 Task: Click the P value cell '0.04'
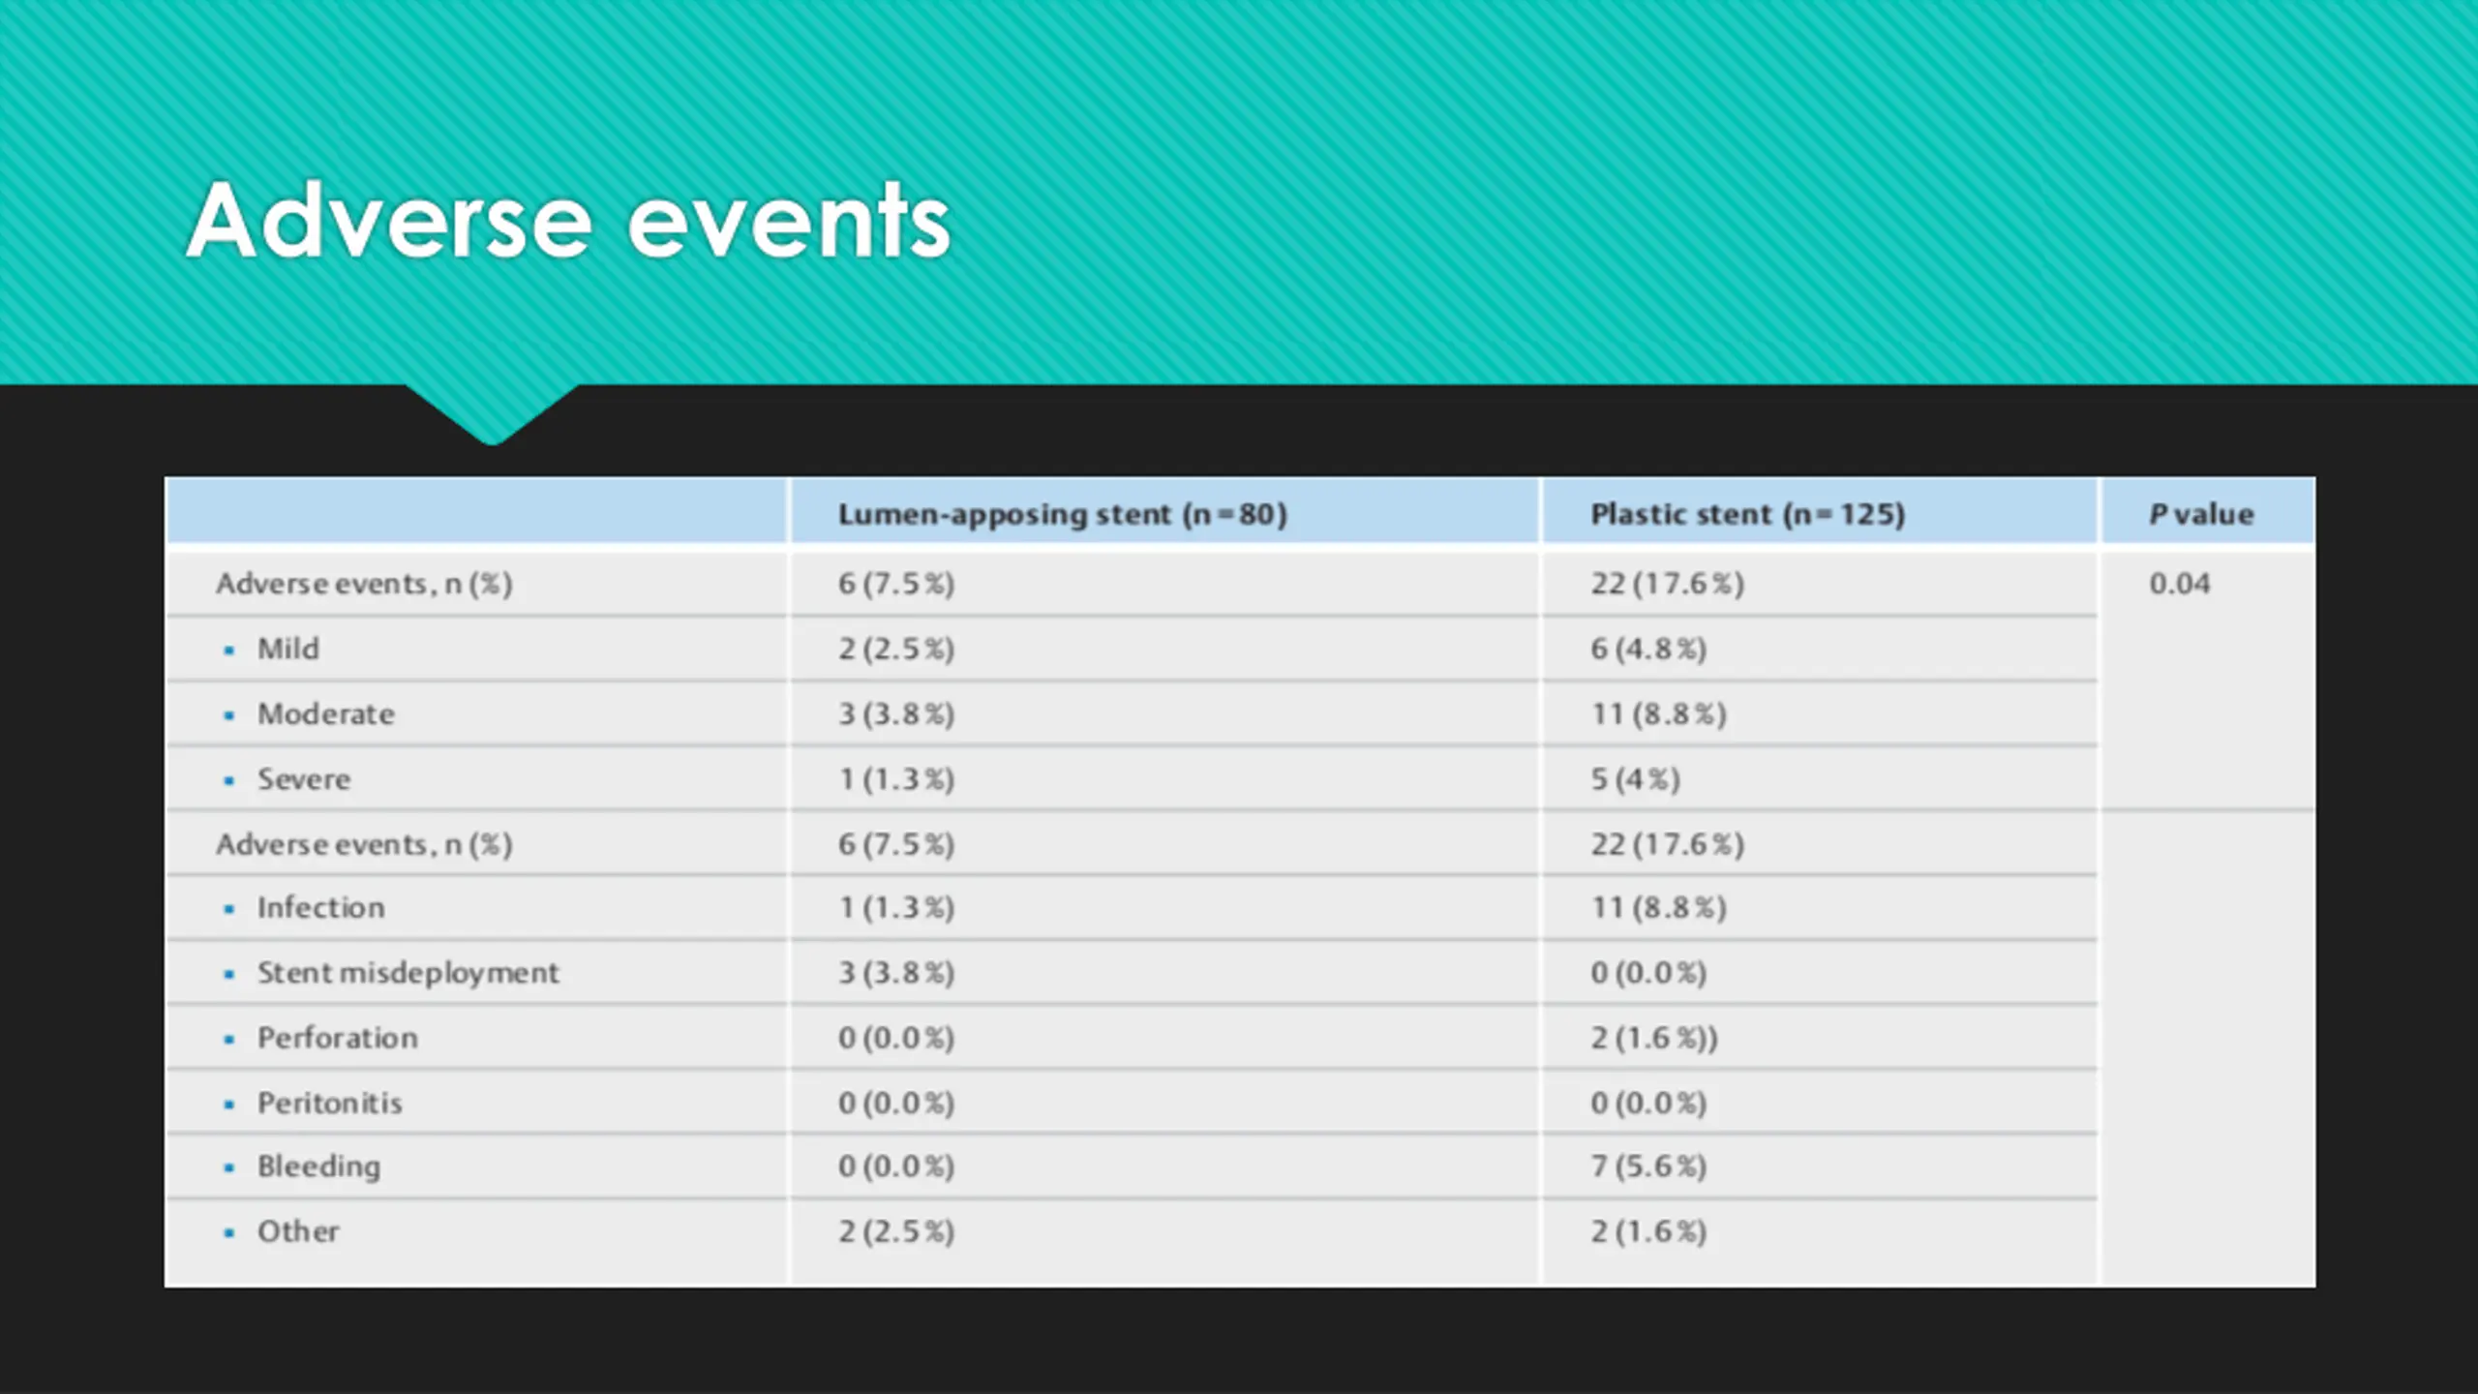tap(2180, 584)
